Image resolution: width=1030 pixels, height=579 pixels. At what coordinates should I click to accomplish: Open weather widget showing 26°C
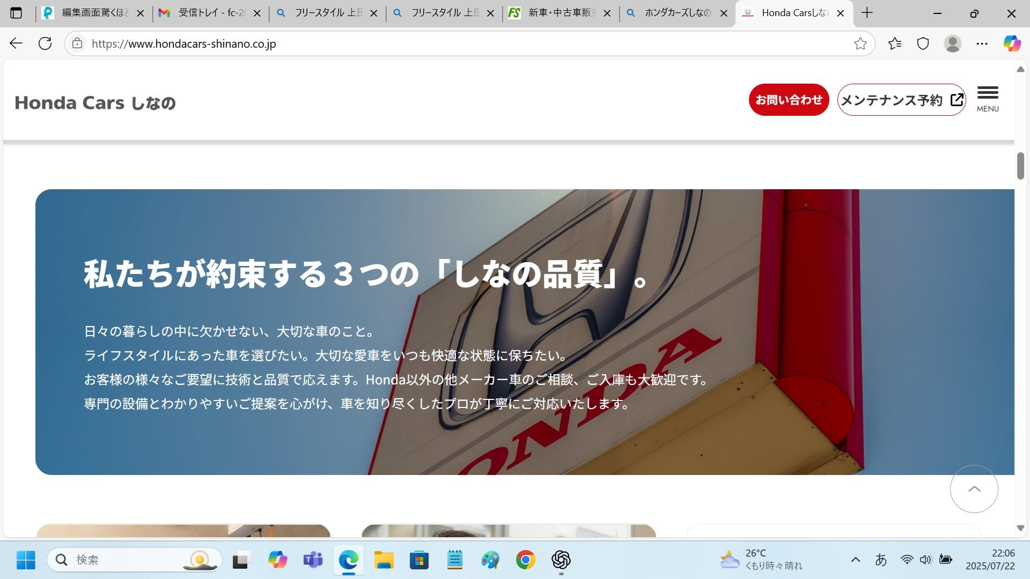(761, 560)
